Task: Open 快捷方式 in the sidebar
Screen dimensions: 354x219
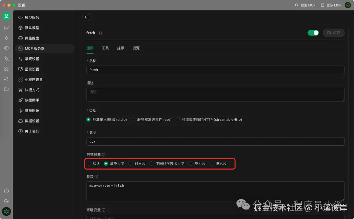Action: [45, 90]
